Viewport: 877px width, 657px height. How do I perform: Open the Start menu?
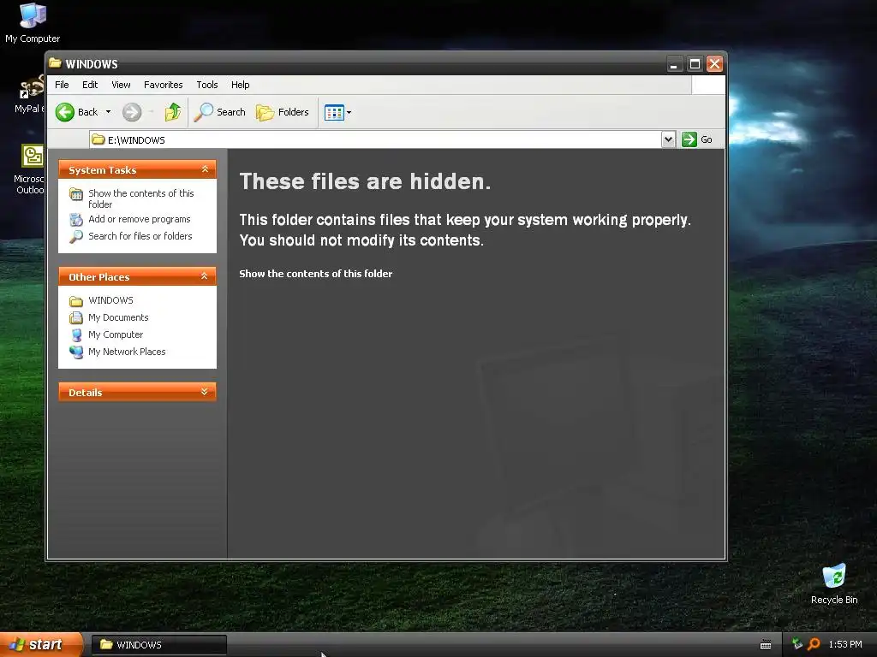pyautogui.click(x=41, y=645)
